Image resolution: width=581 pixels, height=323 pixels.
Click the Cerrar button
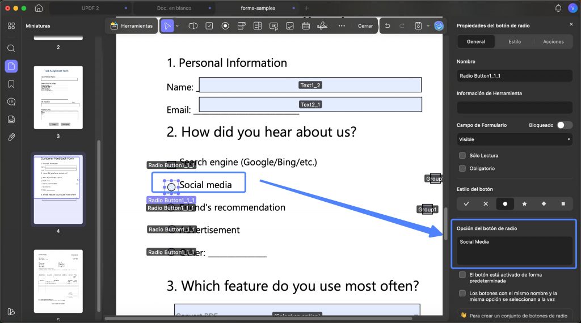(x=365, y=26)
